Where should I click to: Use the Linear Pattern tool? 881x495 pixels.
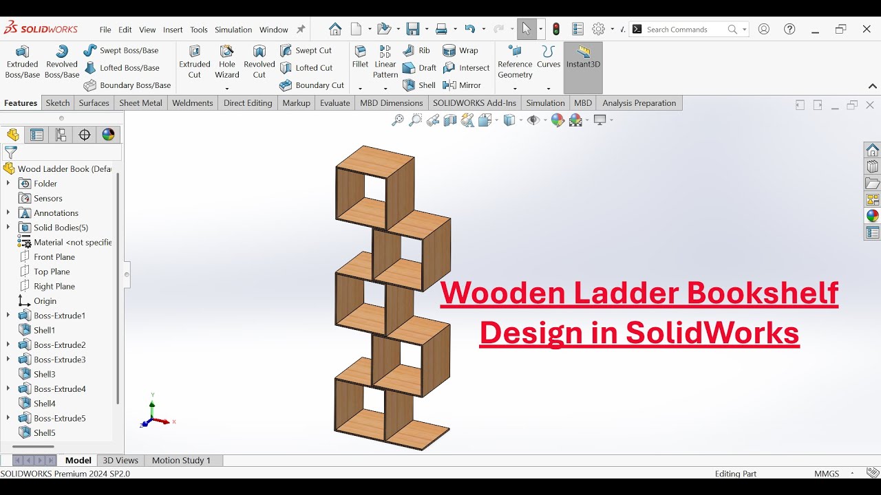(385, 63)
